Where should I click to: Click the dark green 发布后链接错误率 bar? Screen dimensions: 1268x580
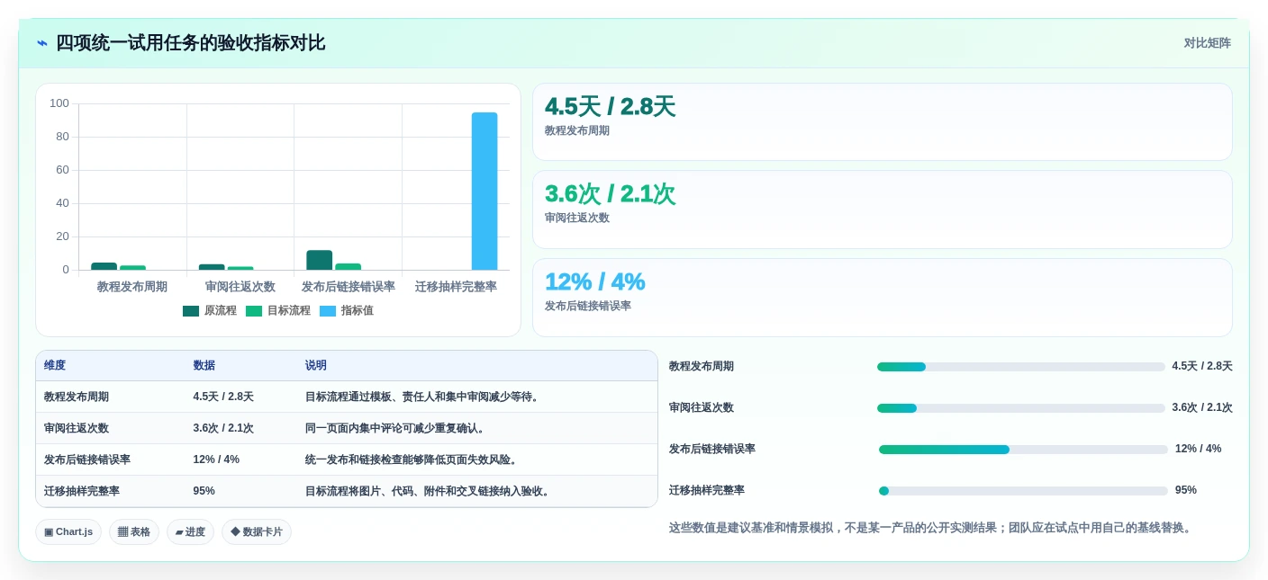[319, 260]
